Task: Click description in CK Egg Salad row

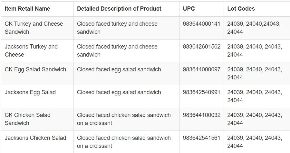Action: pyautogui.click(x=119, y=69)
